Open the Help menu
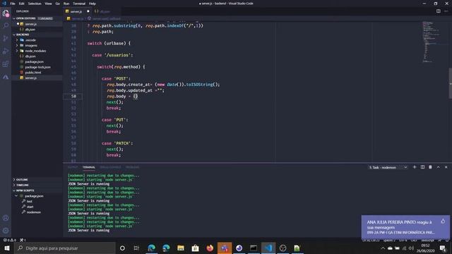 pyautogui.click(x=93, y=4)
